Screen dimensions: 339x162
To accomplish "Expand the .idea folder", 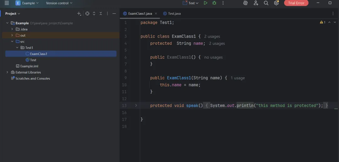I will click(12, 29).
